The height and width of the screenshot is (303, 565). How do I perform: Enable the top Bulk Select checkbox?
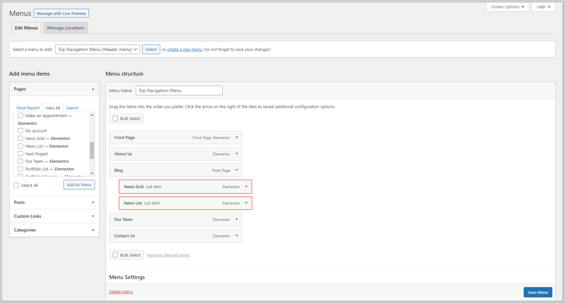tap(115, 119)
